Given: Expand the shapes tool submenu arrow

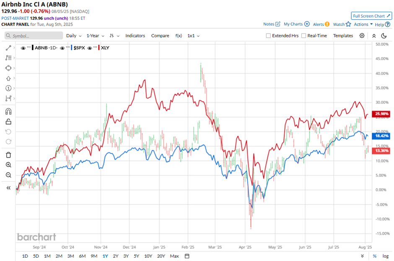Looking at the screenshot, I should 14,68.
